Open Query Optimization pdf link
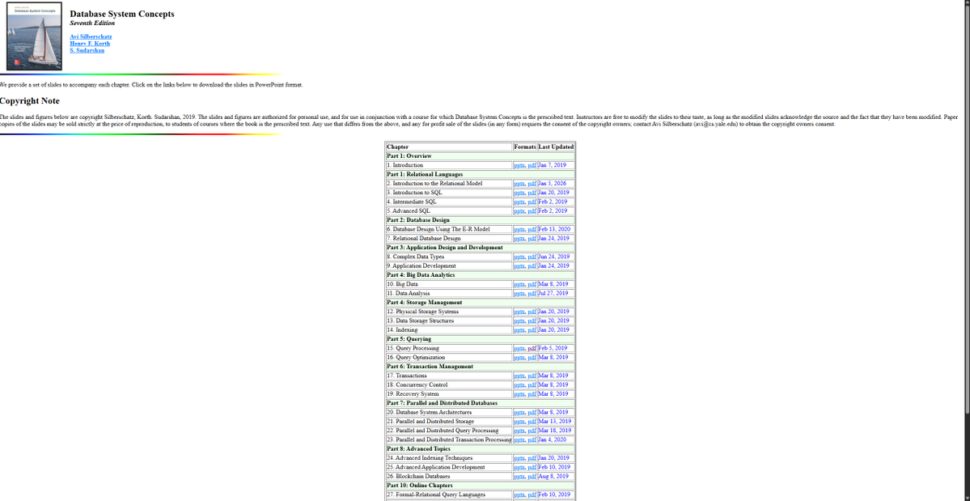 (532, 358)
